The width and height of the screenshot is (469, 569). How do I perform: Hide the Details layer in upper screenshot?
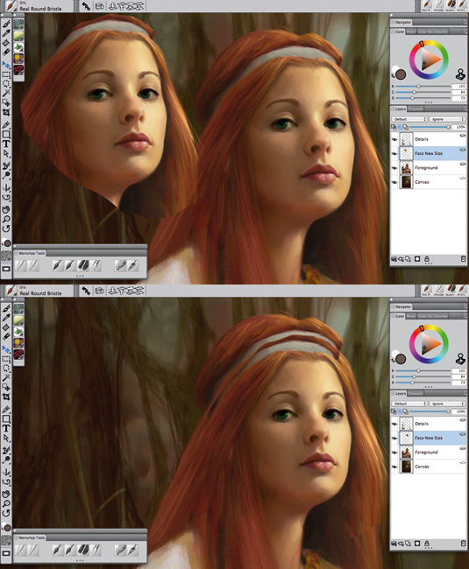pos(394,139)
